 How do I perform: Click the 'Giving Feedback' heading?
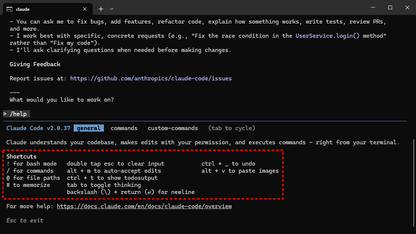[35, 64]
